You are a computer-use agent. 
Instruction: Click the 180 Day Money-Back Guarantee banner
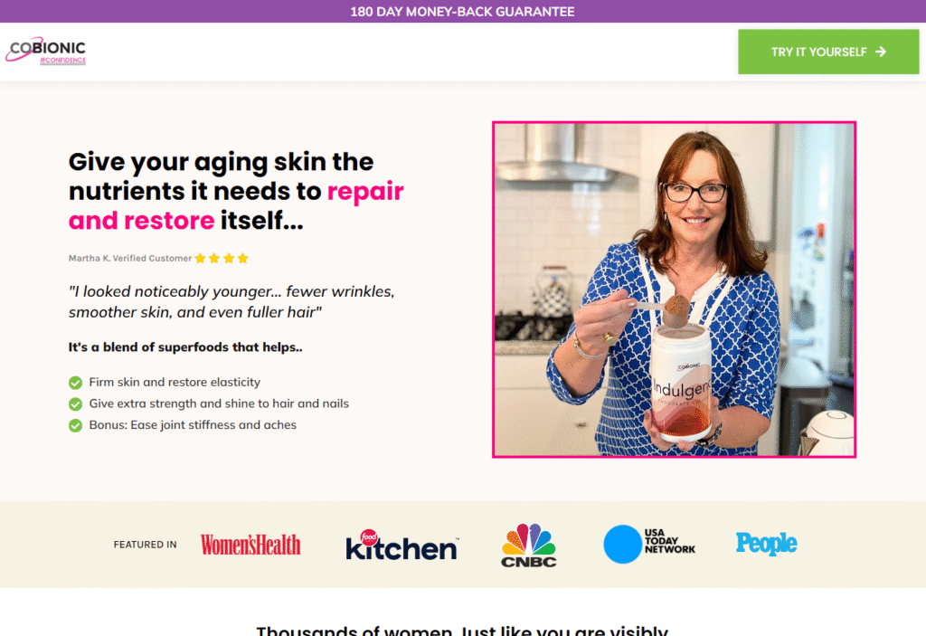[463, 11]
